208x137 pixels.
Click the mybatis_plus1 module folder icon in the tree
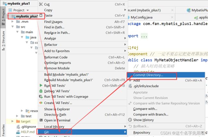tap(13, 16)
